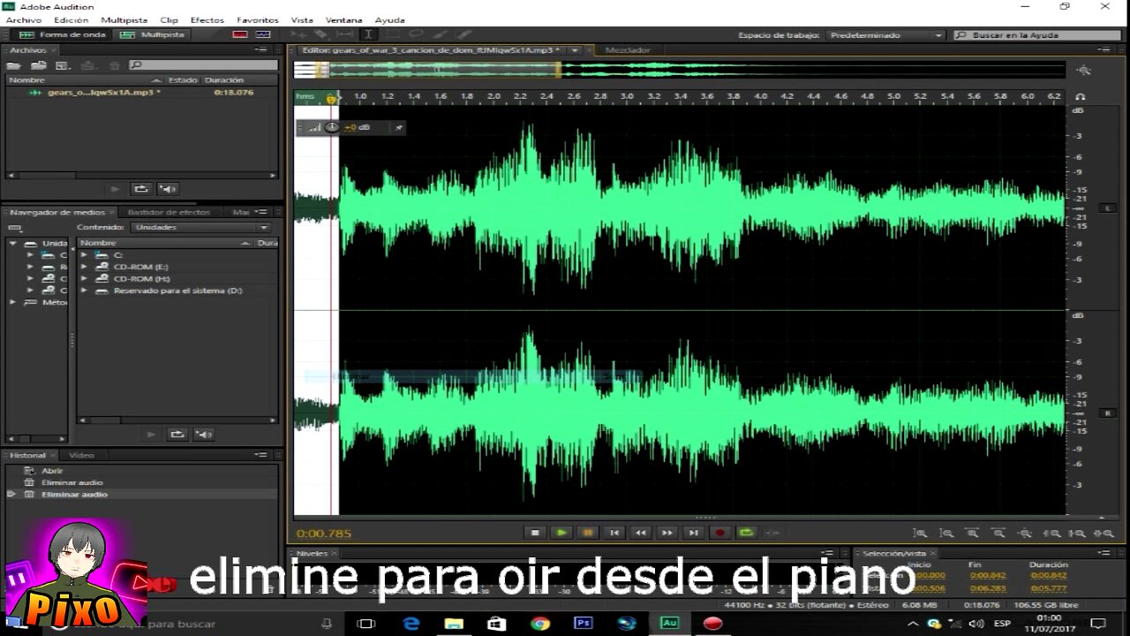
Task: Collapse the Unidades tree node
Action: tap(12, 243)
